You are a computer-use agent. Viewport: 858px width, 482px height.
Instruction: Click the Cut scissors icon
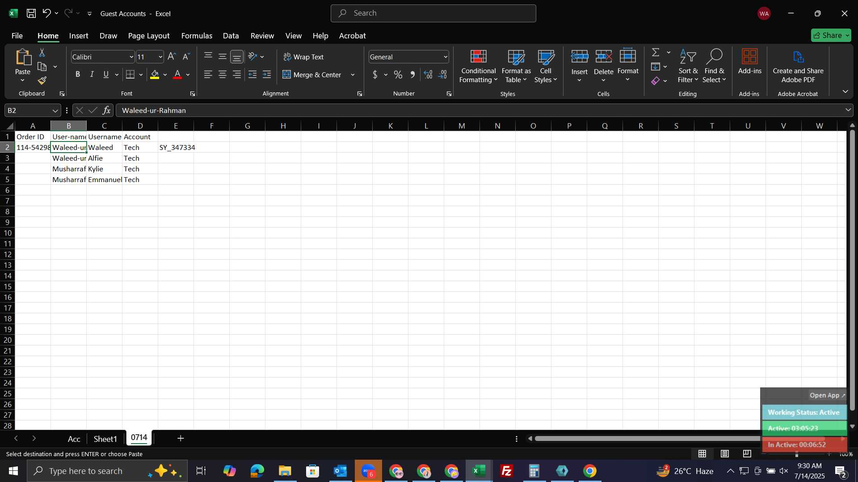[42, 53]
